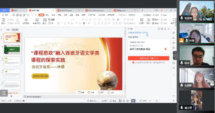Switch to the Pablo Neruda.pptx tab
Image resolution: width=215 pixels, height=113 pixels.
[96, 11]
